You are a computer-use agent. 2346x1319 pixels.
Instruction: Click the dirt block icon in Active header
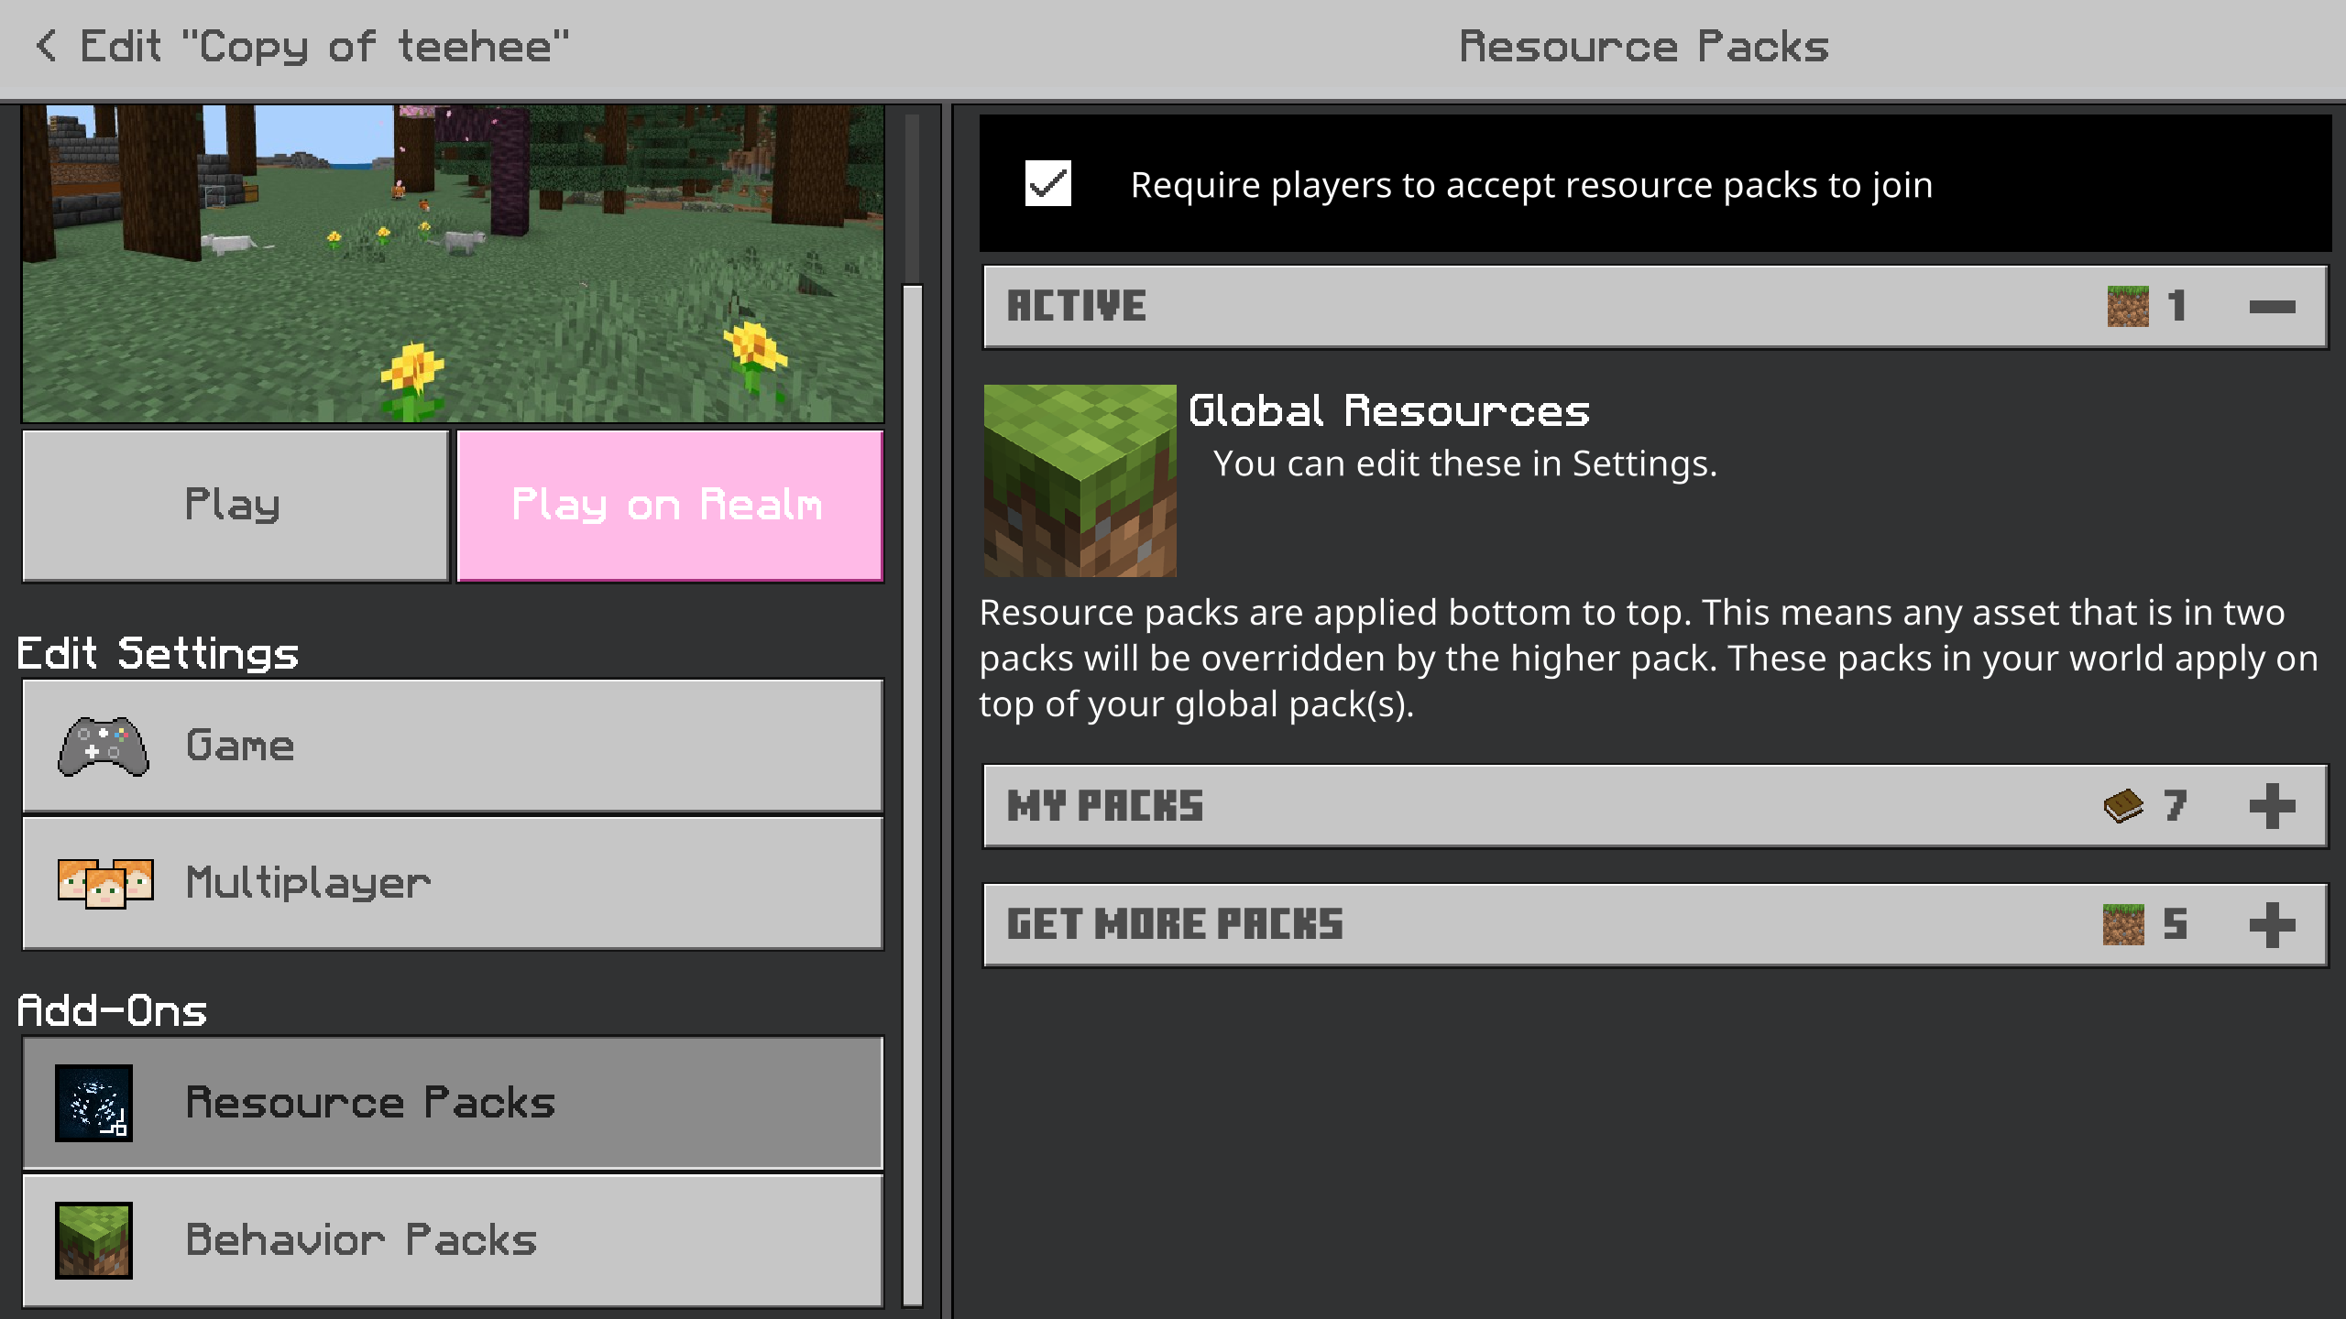[x=2127, y=306]
